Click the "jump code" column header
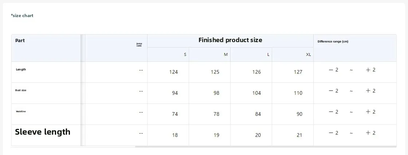 139,45
